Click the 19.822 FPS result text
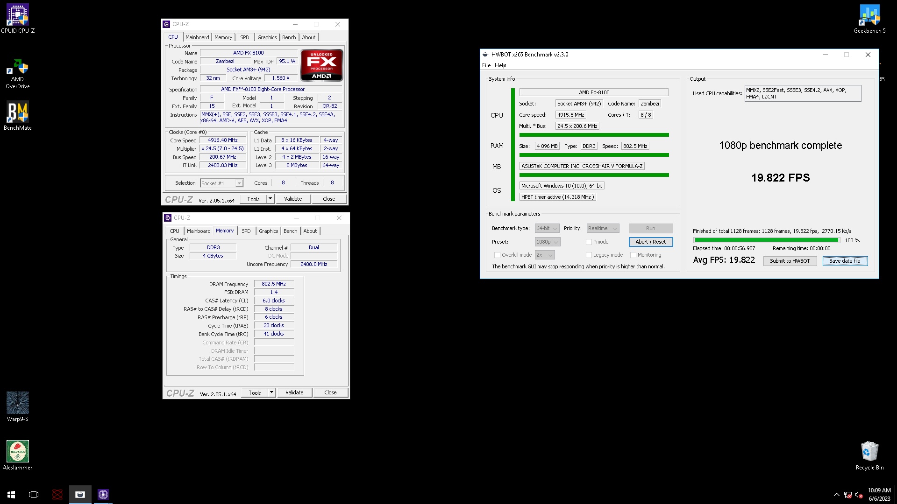Viewport: 897px width, 504px height. click(x=780, y=178)
